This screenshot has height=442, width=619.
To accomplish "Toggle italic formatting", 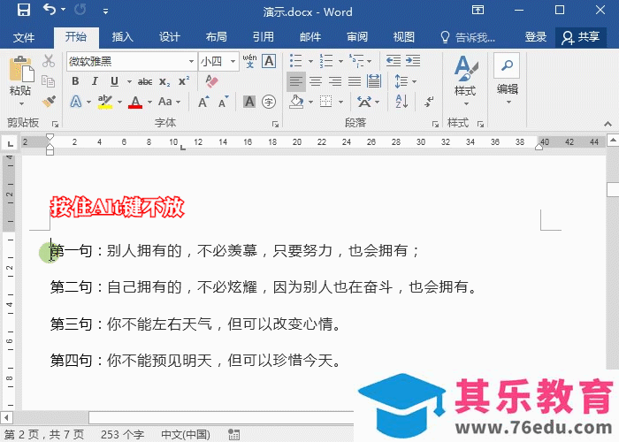I will click(x=95, y=81).
